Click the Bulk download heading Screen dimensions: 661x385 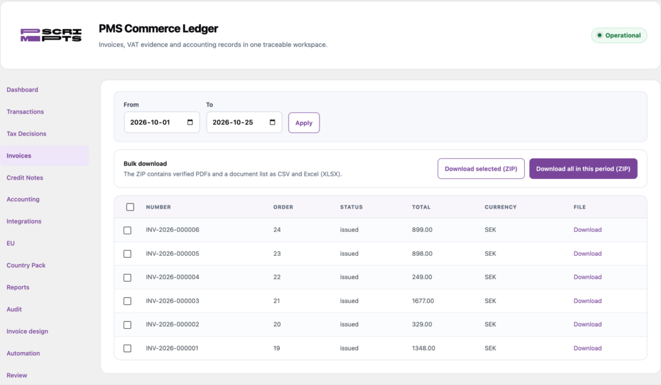tap(145, 163)
